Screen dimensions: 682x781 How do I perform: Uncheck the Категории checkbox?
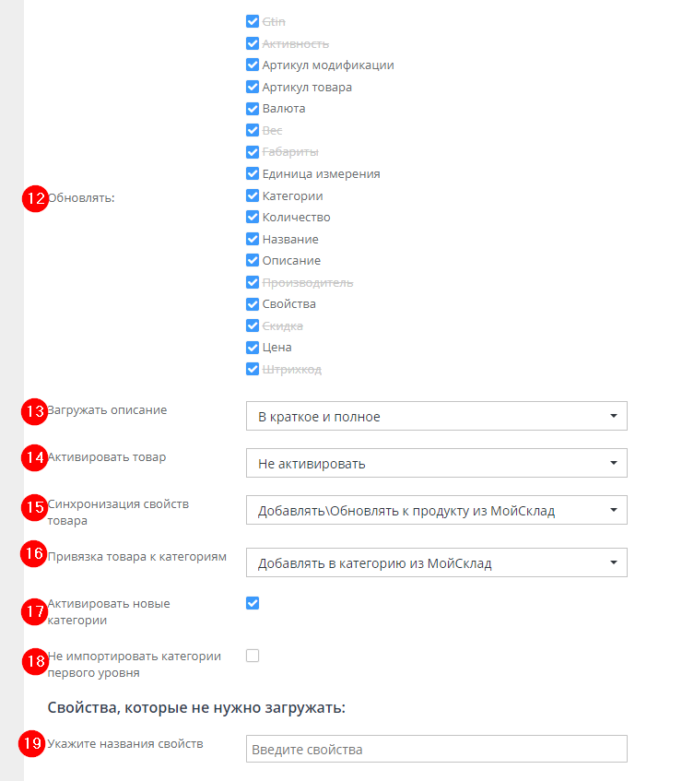click(253, 195)
